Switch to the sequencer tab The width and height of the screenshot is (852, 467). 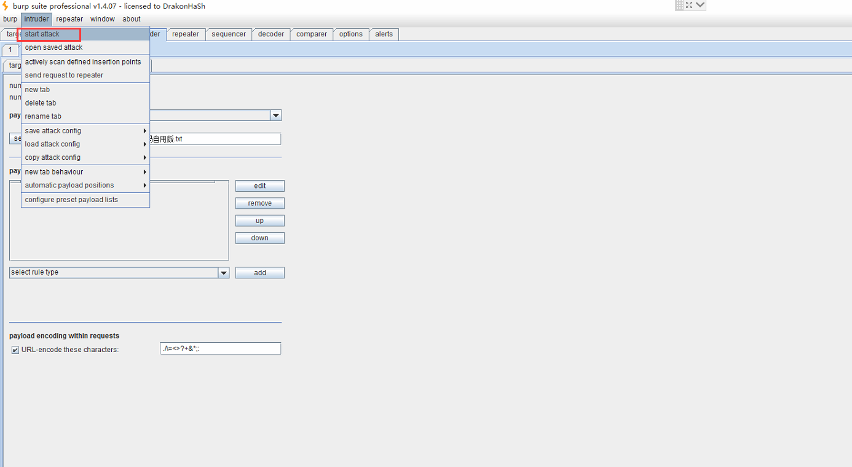(x=229, y=34)
